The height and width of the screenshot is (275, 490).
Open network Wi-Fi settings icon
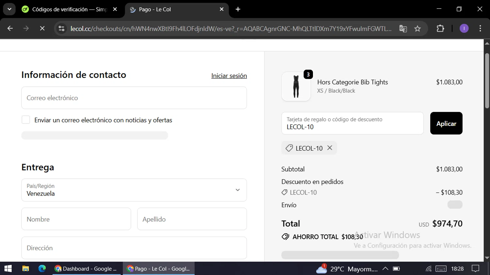(429, 268)
